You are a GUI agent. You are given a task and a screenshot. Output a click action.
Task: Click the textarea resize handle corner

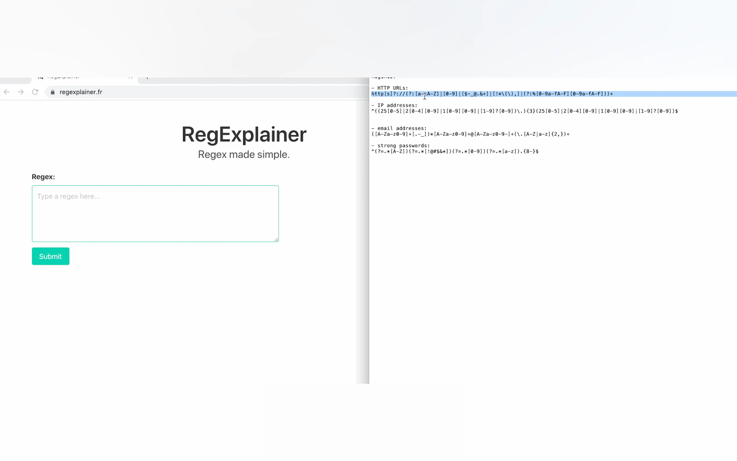276,240
